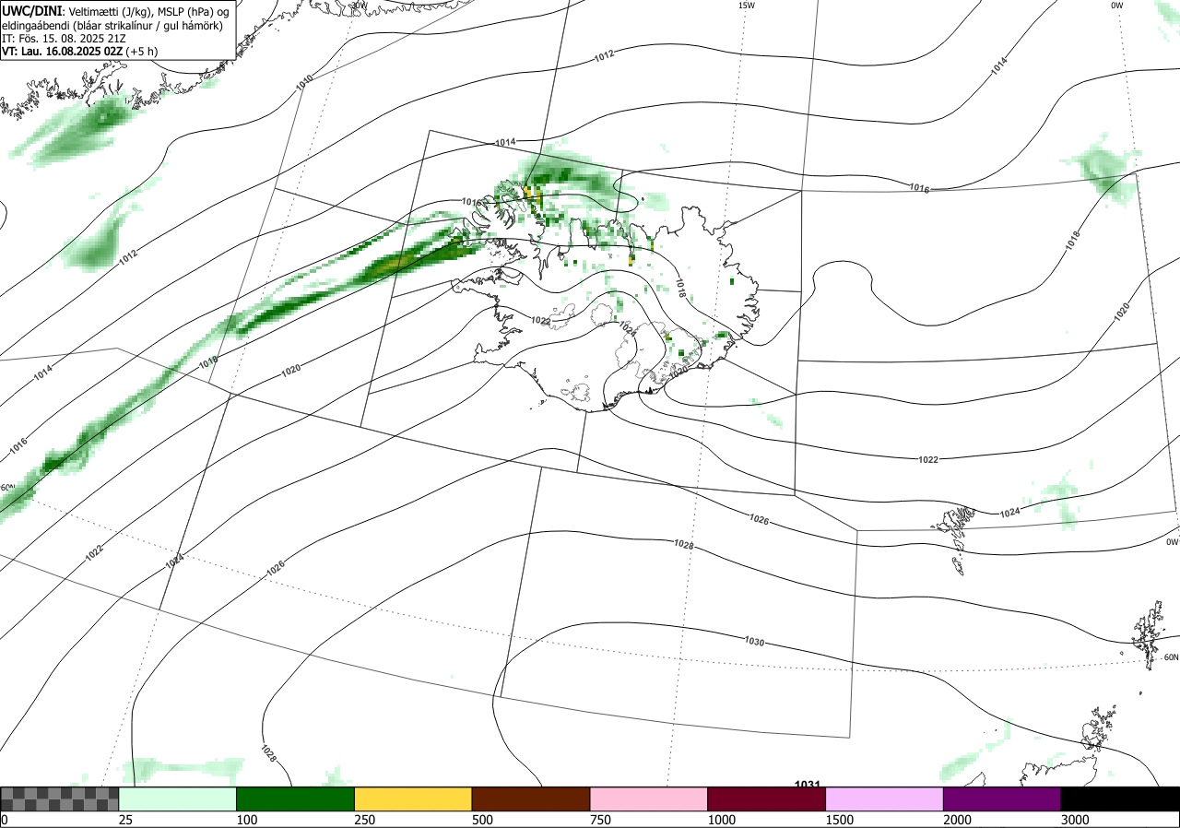Select the "eldingaábendi (bláar strikalínur / gul hámörk)" line
Screen dimensions: 1180x828
pyautogui.click(x=112, y=25)
